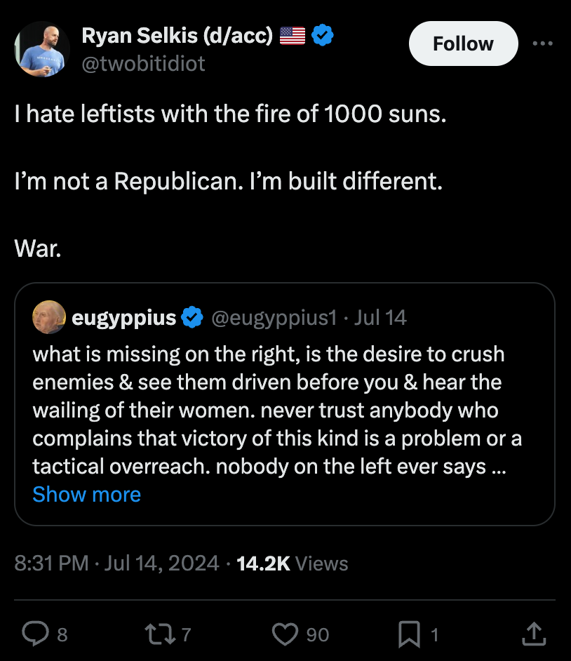Open Ryan Selkis's profile picture
571x661 pixels.
pyautogui.click(x=42, y=49)
